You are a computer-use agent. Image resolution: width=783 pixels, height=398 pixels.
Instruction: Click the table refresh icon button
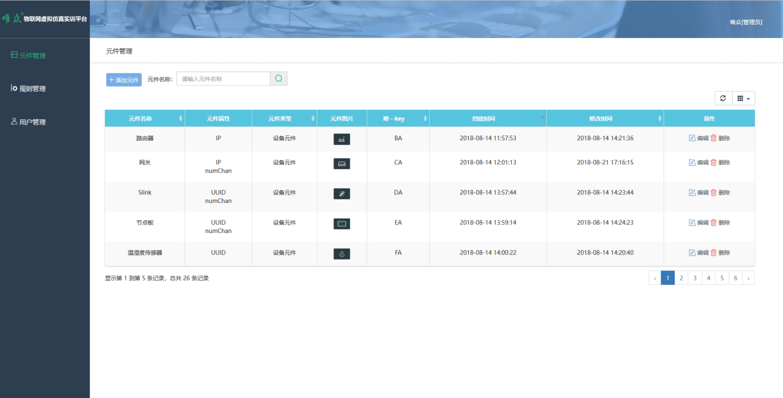[723, 99]
